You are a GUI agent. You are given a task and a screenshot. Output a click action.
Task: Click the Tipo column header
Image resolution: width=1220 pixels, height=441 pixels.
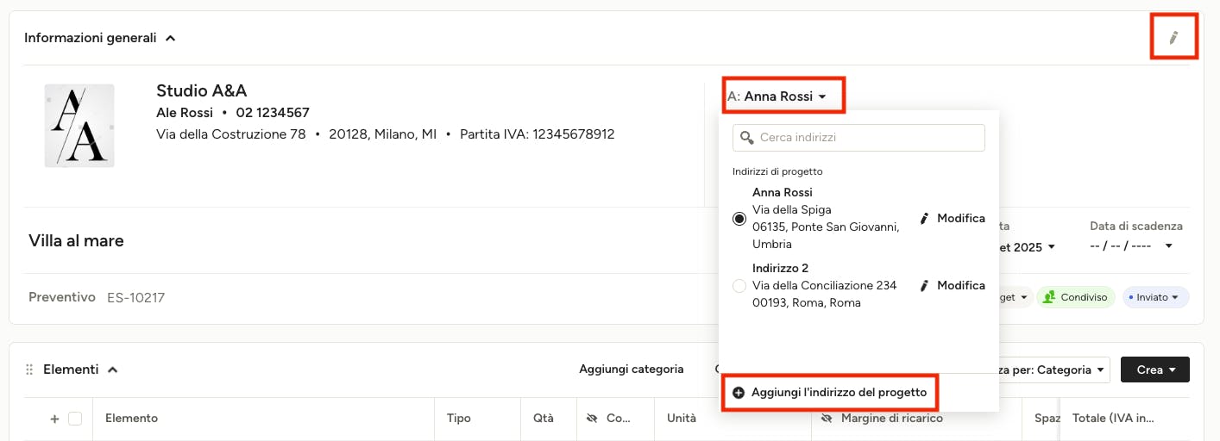coord(459,419)
